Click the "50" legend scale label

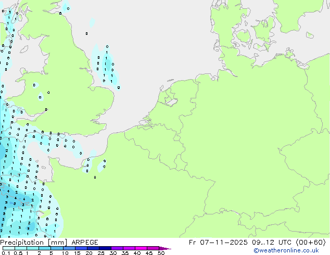click(x=161, y=253)
